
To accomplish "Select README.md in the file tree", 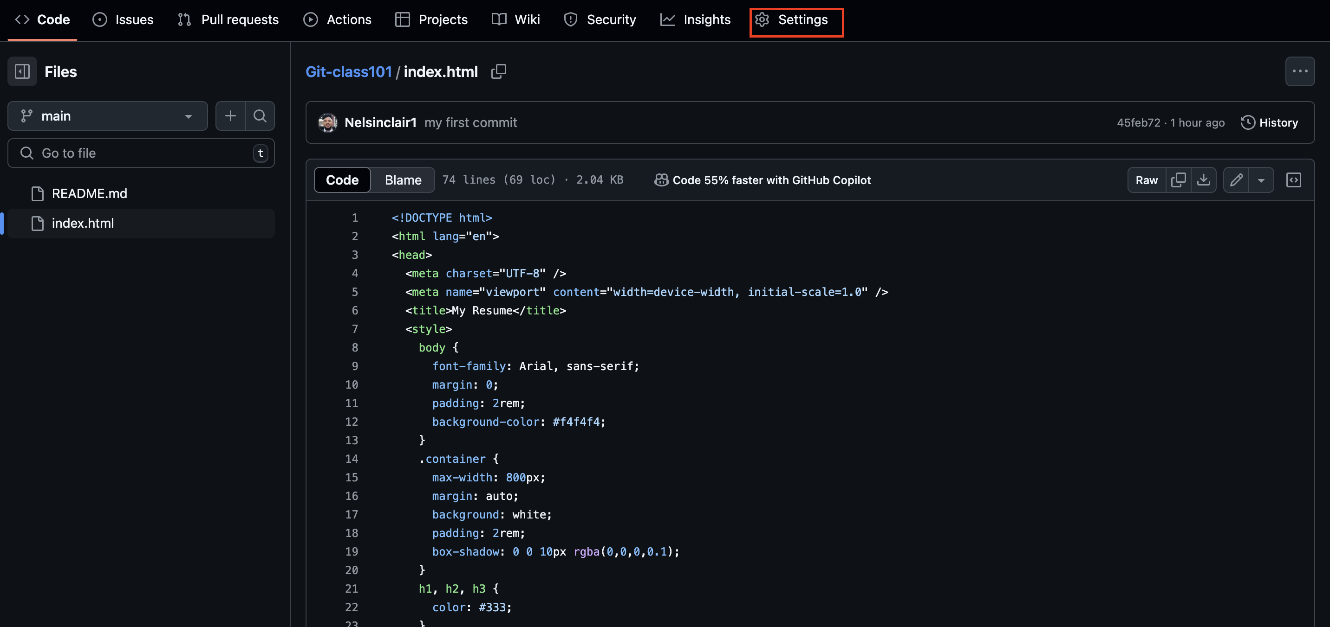I will tap(141, 194).
